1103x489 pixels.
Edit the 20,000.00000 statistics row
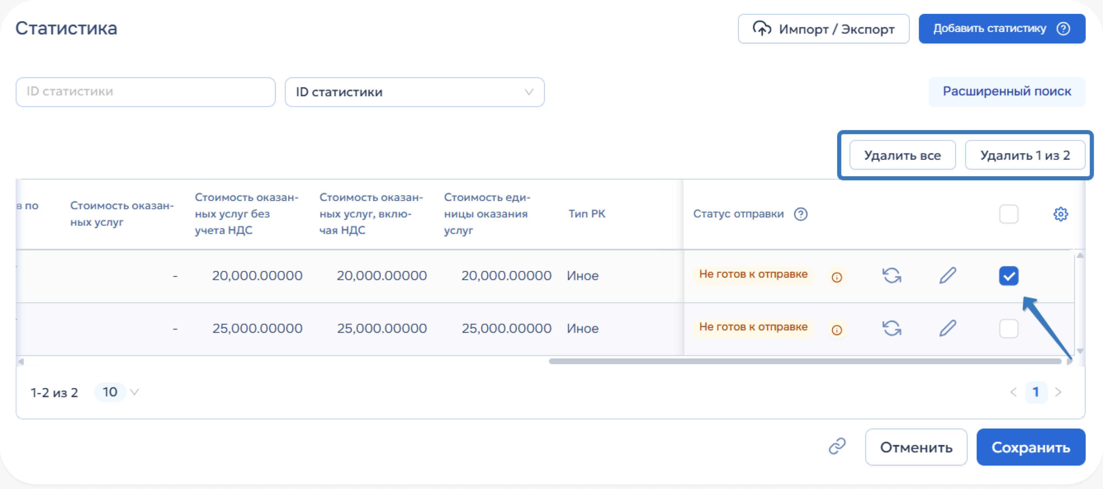pyautogui.click(x=948, y=276)
